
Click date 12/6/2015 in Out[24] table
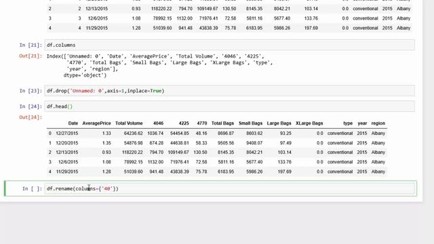[68, 162]
